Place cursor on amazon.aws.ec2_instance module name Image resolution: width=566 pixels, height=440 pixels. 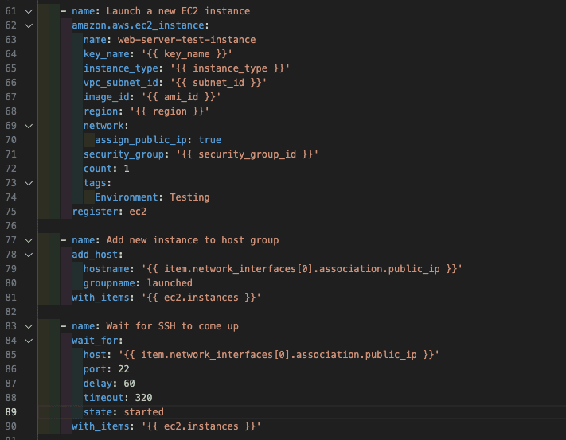click(x=139, y=25)
